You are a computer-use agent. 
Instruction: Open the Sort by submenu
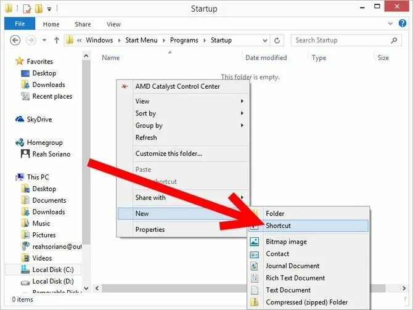(x=183, y=113)
